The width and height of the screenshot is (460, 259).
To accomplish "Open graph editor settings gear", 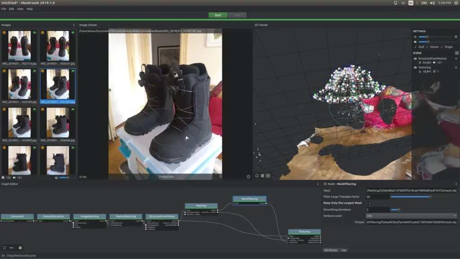I will [x=20, y=248].
